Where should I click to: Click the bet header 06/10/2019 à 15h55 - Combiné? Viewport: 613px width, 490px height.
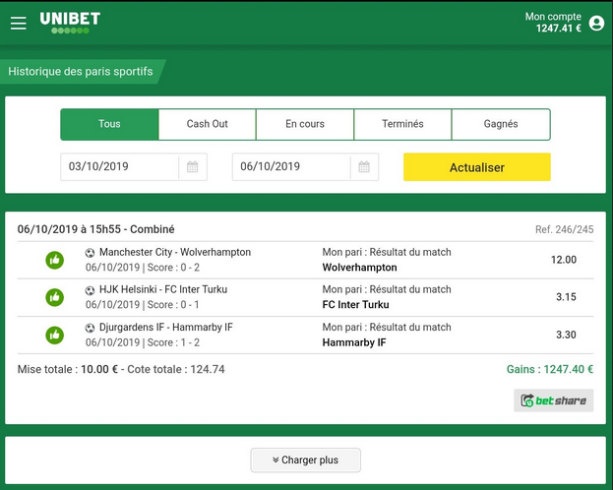click(95, 229)
